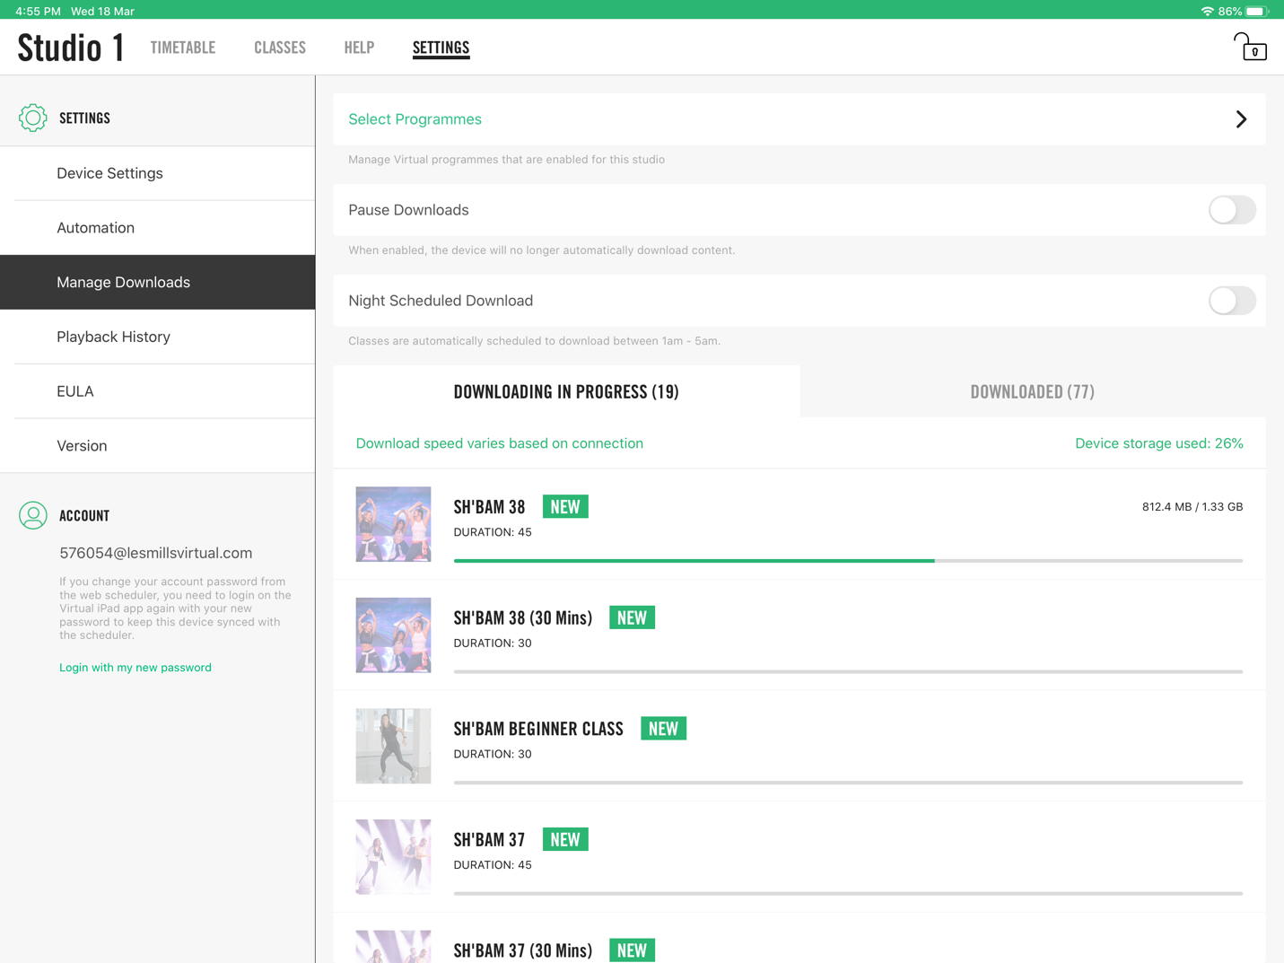This screenshot has height=963, width=1284.
Task: Click the SH'BAM 38 download progress bar
Action: point(848,561)
